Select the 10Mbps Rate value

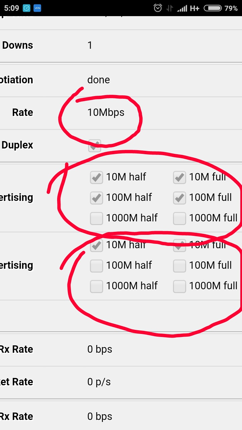(106, 113)
